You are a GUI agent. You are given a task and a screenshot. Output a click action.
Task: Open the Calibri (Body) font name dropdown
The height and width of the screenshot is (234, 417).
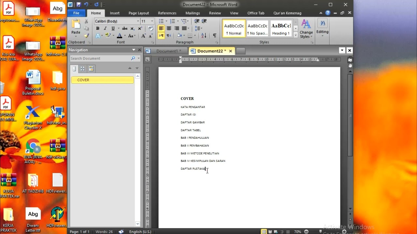click(138, 21)
